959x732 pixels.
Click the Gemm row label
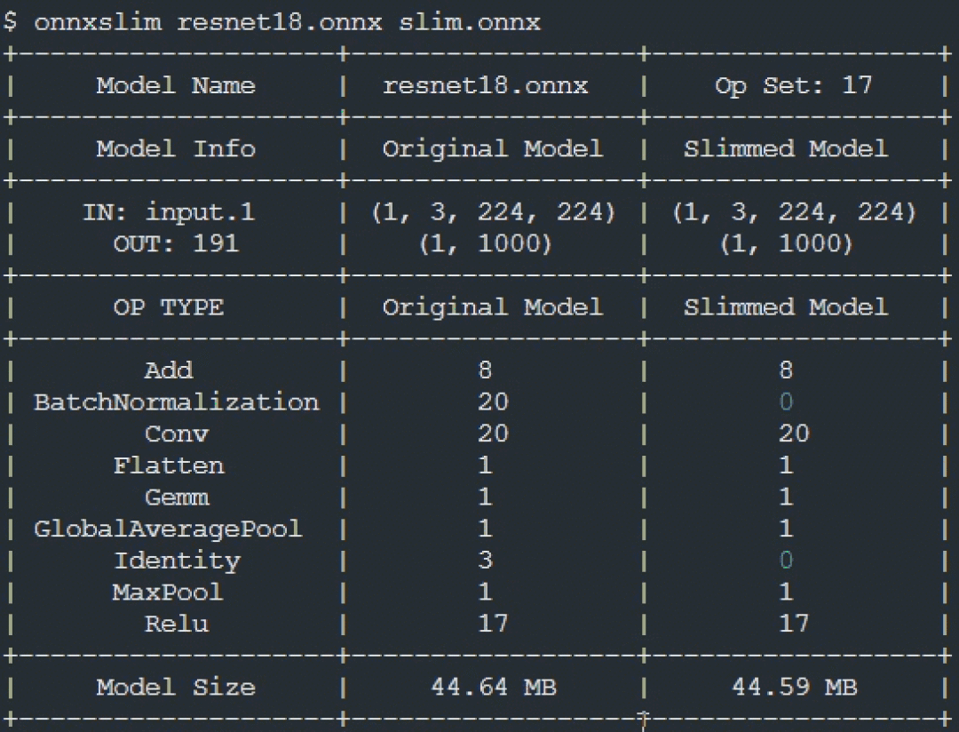[x=177, y=497]
